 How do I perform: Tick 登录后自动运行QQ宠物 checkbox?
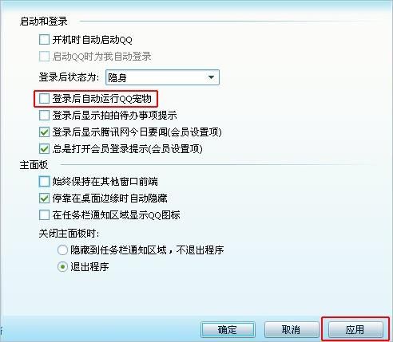44,98
